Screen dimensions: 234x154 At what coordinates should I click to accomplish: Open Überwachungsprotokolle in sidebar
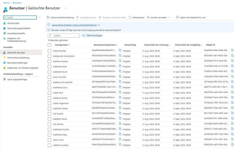point(19,28)
